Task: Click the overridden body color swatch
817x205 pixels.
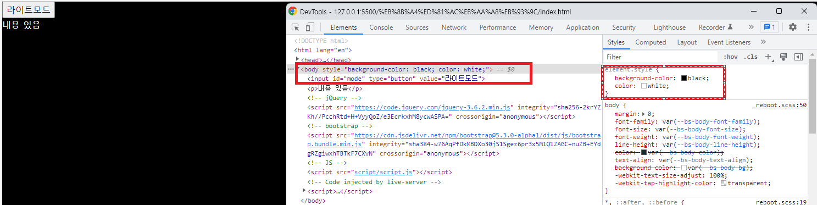Action: coord(644,152)
